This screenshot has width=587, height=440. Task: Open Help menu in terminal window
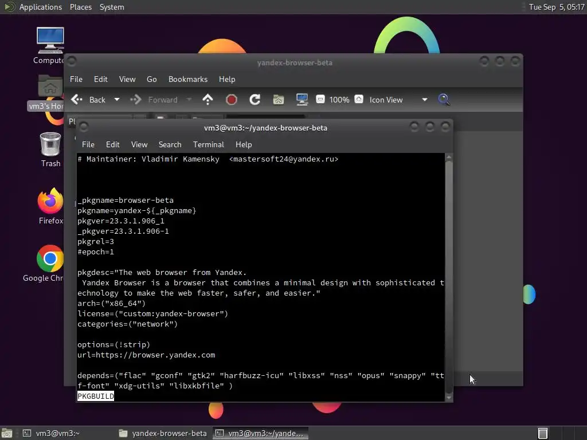click(x=244, y=144)
